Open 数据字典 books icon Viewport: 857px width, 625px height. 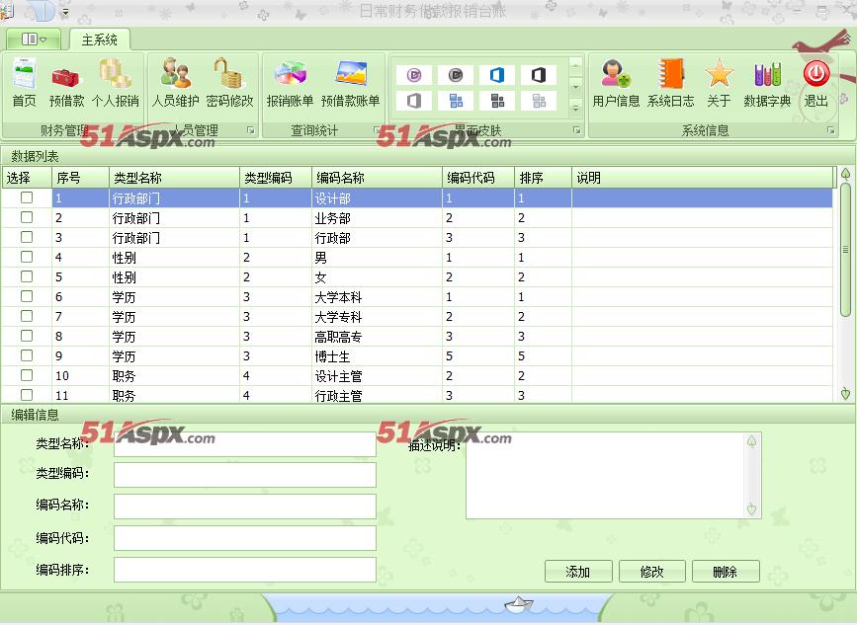pos(767,75)
